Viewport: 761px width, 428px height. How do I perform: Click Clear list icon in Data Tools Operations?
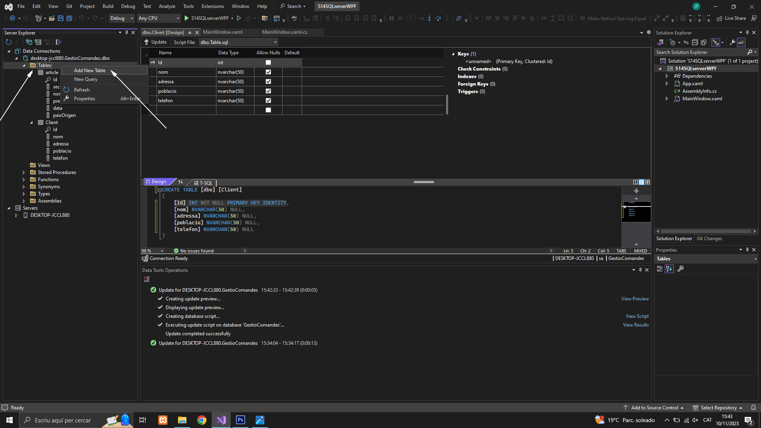click(147, 279)
